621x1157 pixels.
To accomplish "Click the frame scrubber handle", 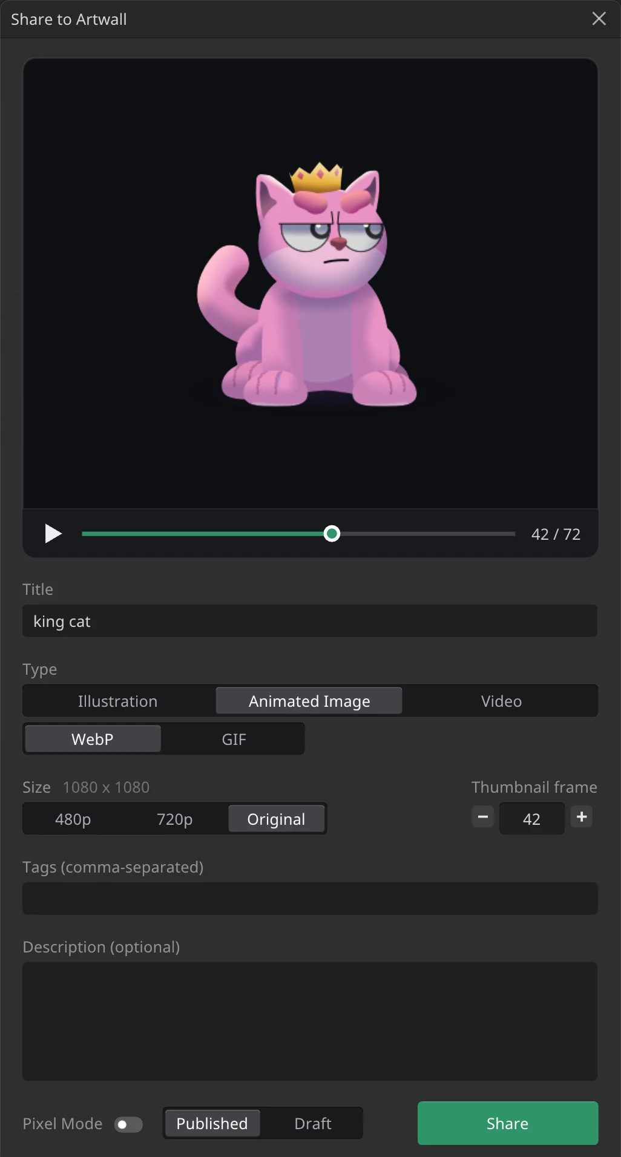I will click(x=332, y=534).
